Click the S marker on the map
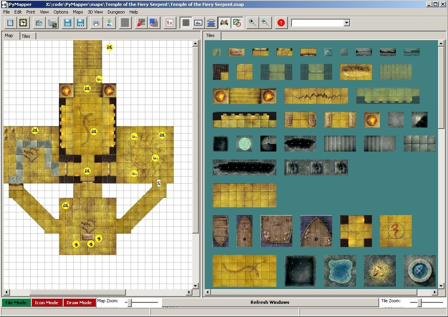 (x=159, y=183)
